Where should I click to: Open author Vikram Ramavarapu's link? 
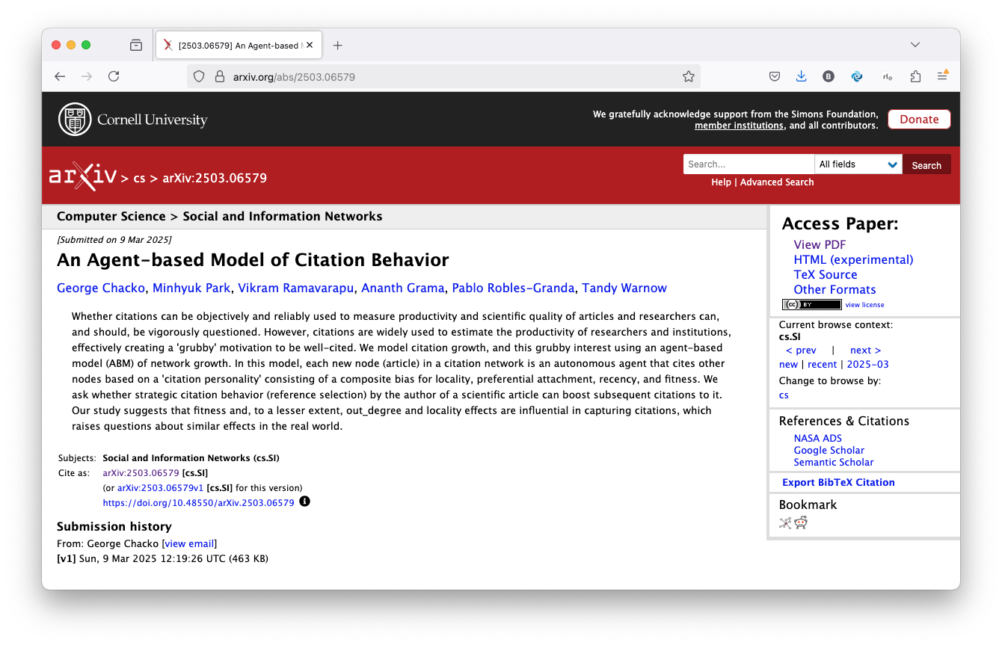[296, 288]
